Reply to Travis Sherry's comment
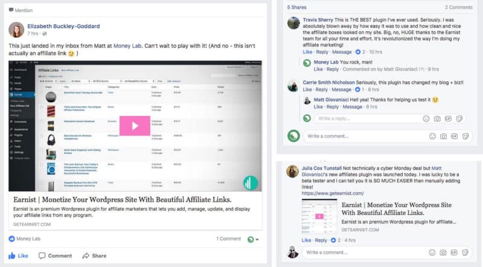483x267 pixels. pyautogui.click(x=322, y=52)
